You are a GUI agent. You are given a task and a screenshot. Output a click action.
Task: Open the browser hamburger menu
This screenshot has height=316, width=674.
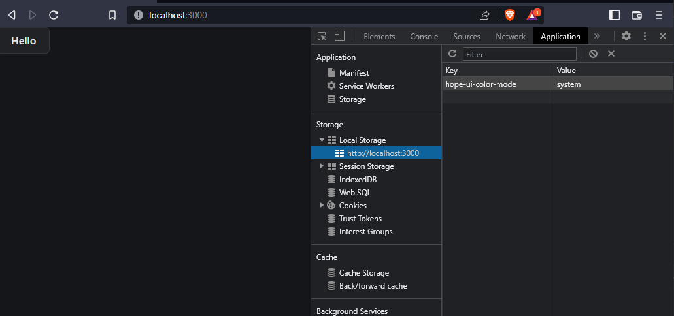coord(659,16)
